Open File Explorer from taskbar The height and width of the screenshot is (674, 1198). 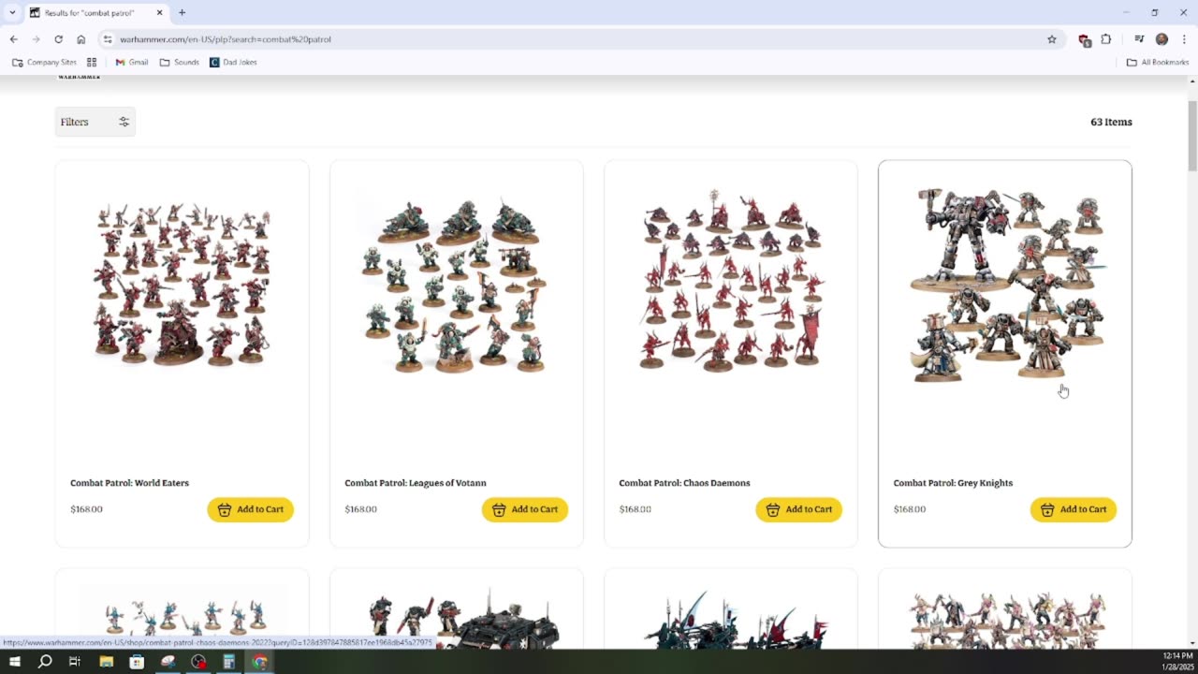click(x=106, y=662)
